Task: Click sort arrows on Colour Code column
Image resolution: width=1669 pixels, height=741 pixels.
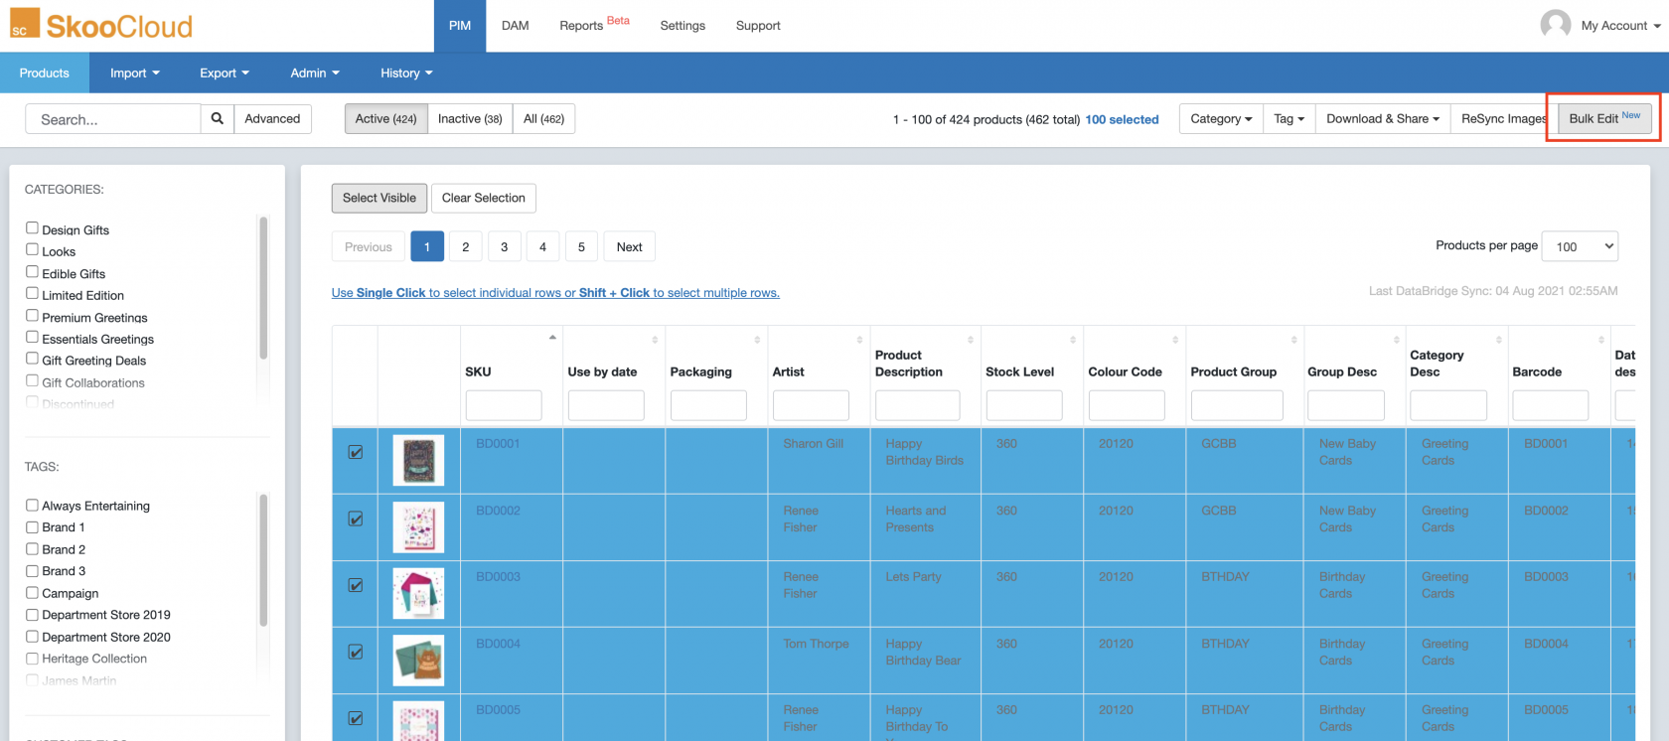Action: pos(1175,340)
